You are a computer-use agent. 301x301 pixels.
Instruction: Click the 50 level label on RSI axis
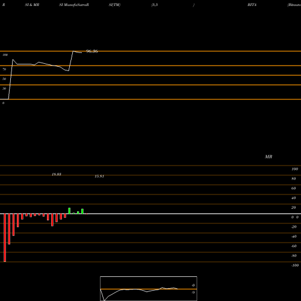4,79
